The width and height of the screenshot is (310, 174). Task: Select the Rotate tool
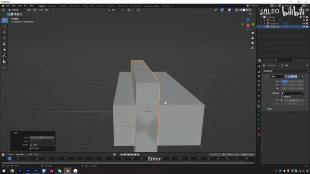(5, 38)
